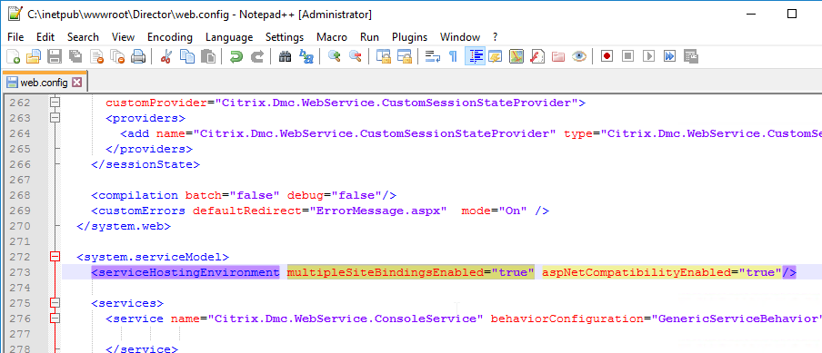Click line number 273 in the margin

pyautogui.click(x=20, y=272)
